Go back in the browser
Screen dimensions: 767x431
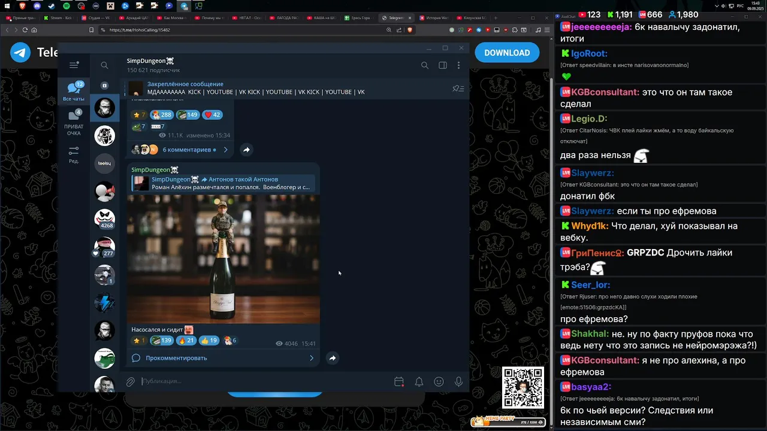point(7,30)
